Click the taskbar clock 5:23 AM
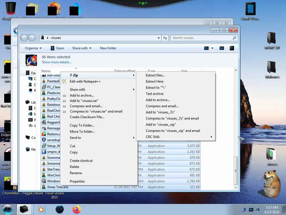 (271, 207)
